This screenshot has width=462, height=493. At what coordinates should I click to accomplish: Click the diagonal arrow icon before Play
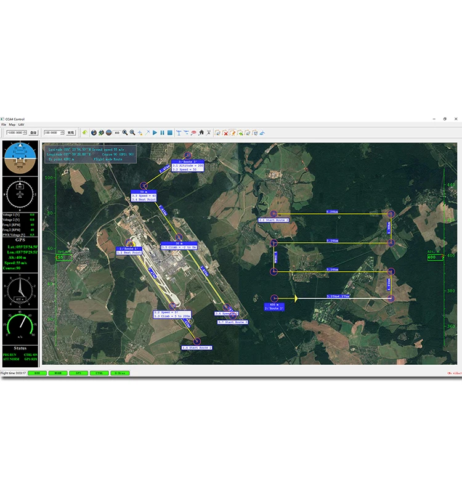(147, 132)
